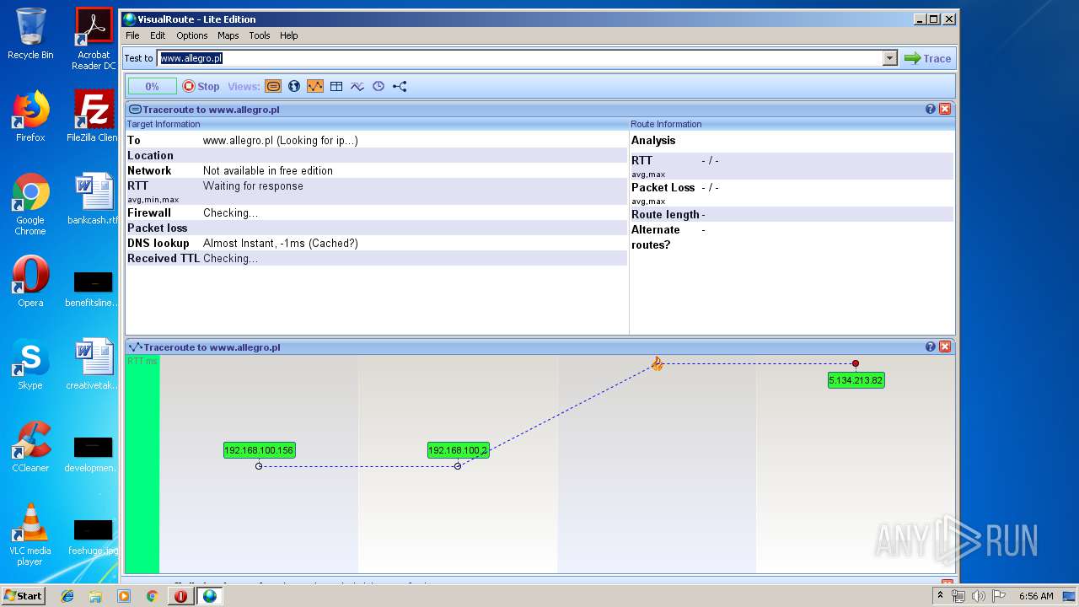Open the Acrobat Reader DC shortcut
This screenshot has width=1079, height=607.
[94, 39]
